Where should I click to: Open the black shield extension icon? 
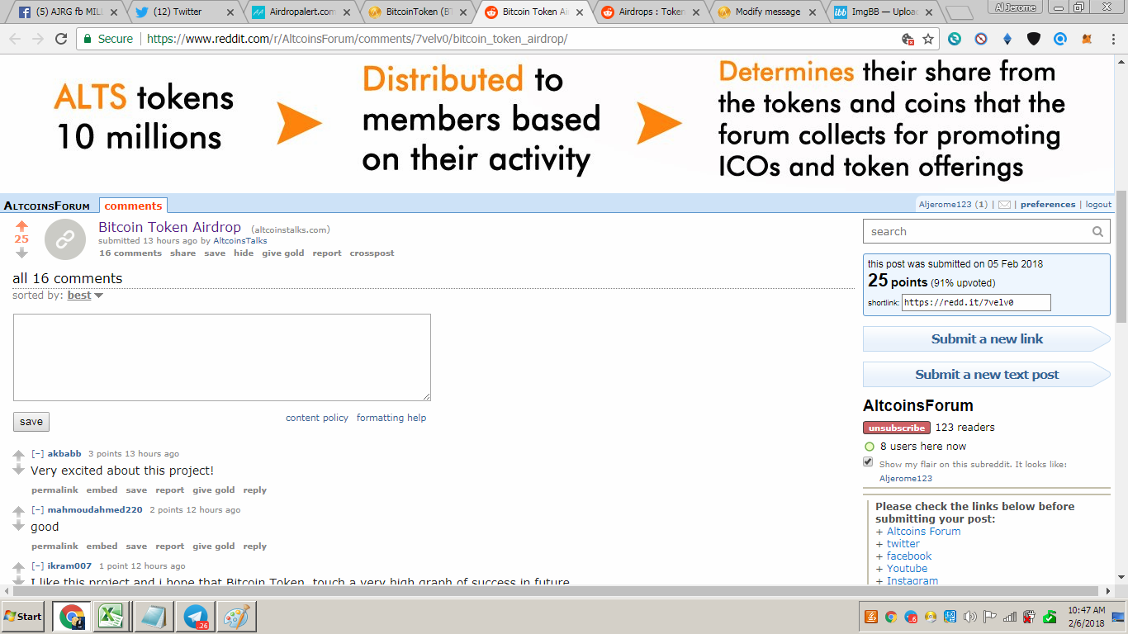tap(1034, 39)
